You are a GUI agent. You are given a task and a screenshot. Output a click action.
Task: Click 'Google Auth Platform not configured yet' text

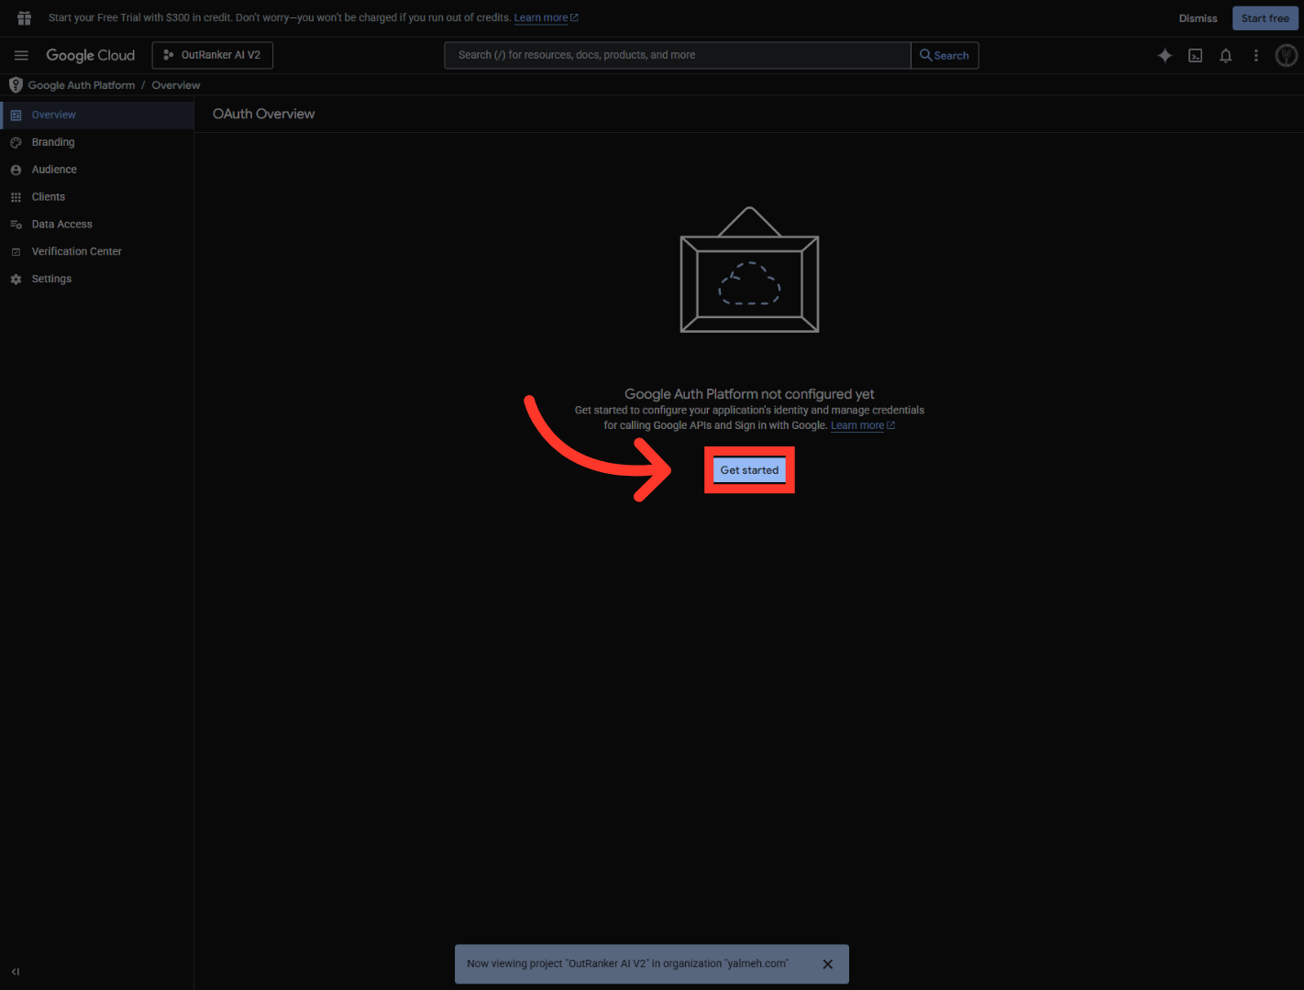(x=749, y=394)
